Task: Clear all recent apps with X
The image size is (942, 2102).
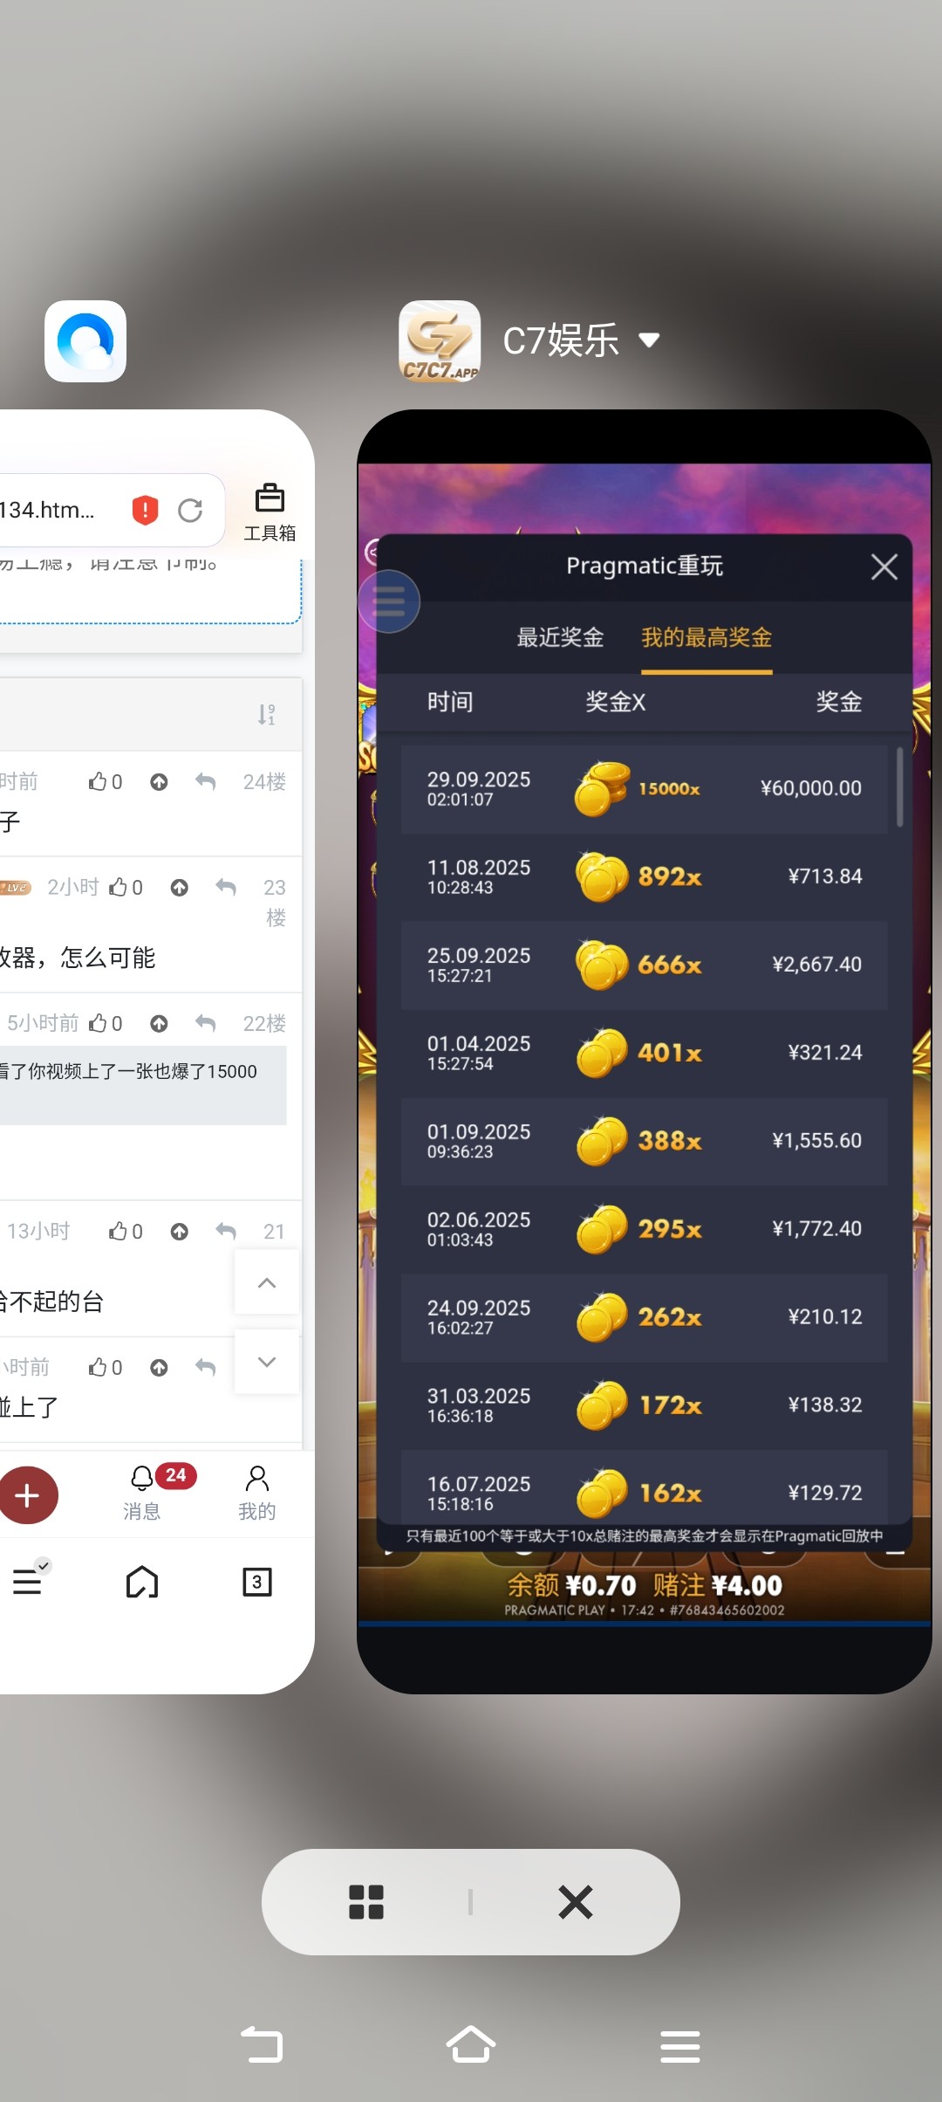Action: point(576,1902)
